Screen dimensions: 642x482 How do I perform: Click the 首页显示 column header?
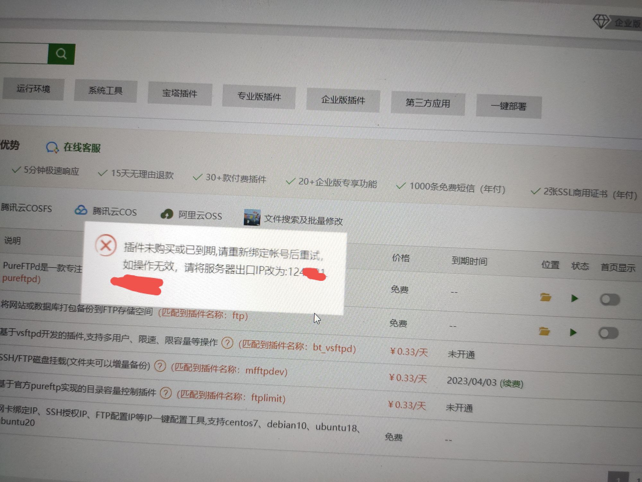(x=618, y=268)
